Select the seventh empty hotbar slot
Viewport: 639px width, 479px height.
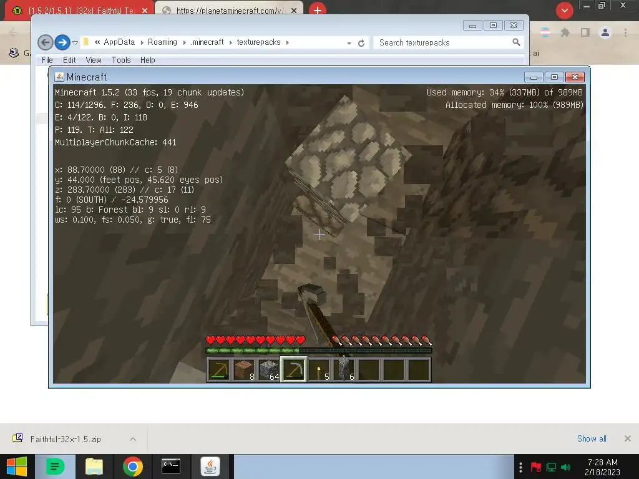369,370
